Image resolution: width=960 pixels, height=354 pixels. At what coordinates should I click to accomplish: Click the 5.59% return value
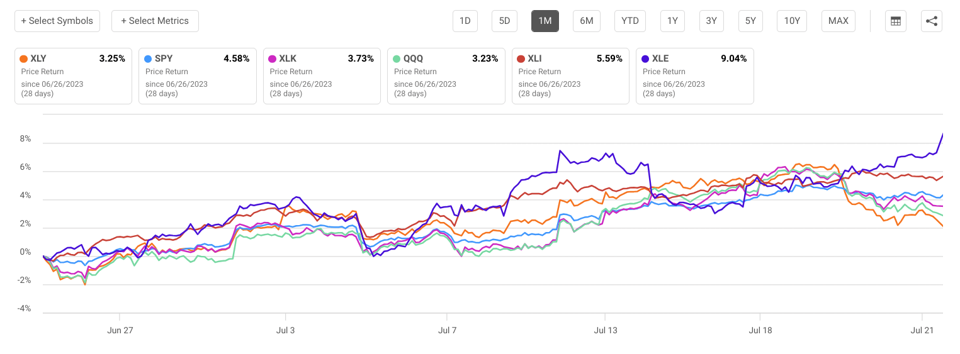coord(609,58)
